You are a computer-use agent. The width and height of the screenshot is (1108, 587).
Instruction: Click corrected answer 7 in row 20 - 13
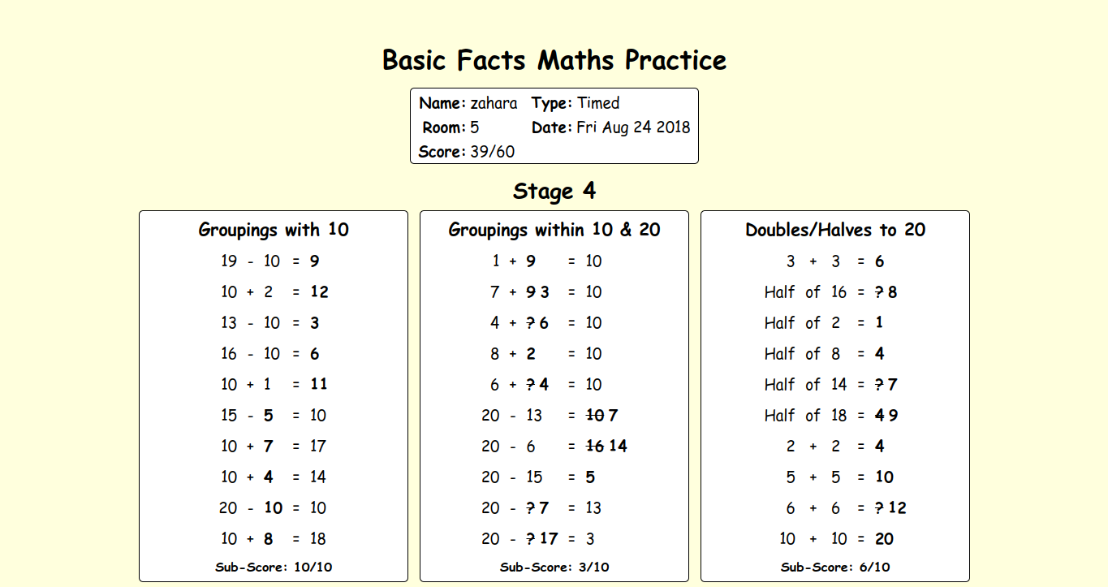click(x=614, y=416)
